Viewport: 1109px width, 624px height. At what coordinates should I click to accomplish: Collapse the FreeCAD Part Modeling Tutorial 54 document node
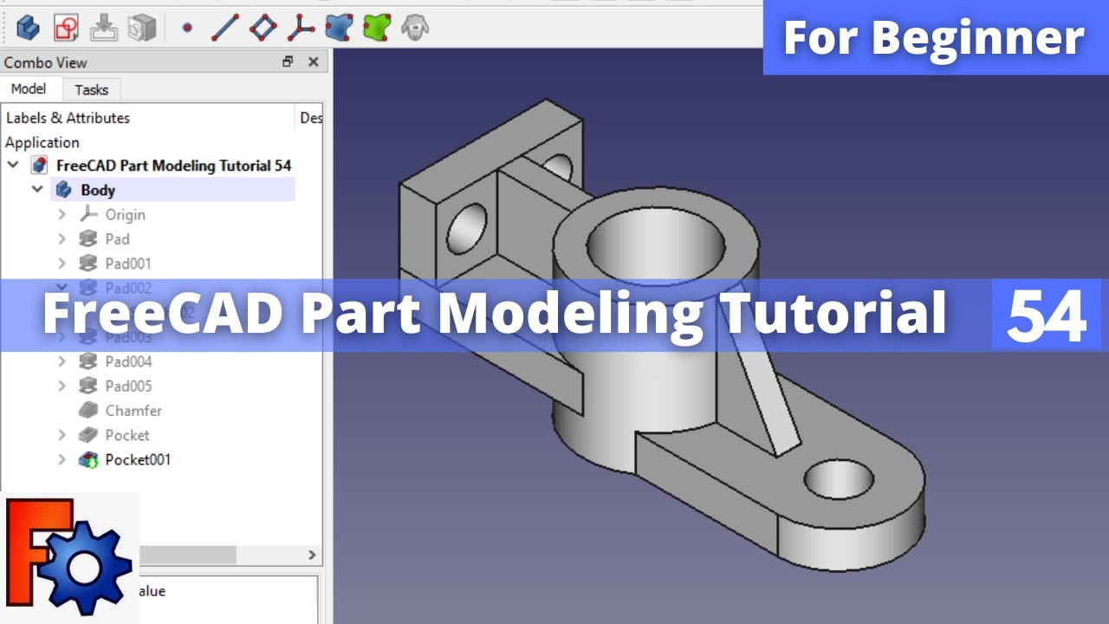13,165
